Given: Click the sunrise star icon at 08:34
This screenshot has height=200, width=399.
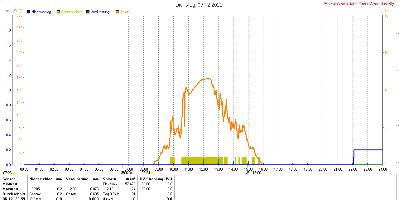Looking at the screenshot, I should click(152, 173).
